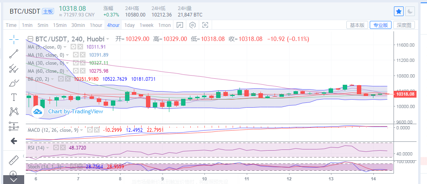Click current price label 10318.08 on axis
Image resolution: width=427 pixels, height=184 pixels.
pyautogui.click(x=405, y=94)
